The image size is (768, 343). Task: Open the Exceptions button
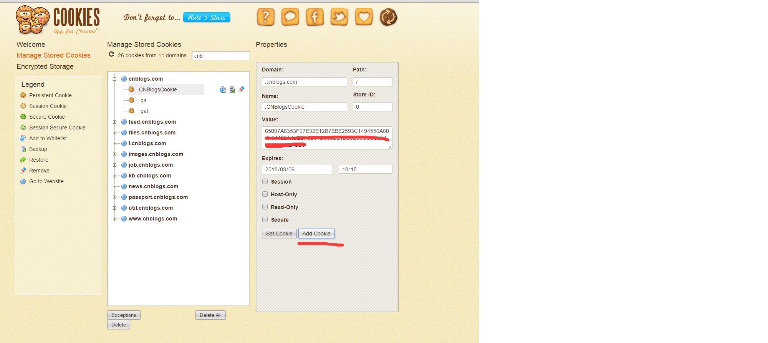[x=124, y=315]
